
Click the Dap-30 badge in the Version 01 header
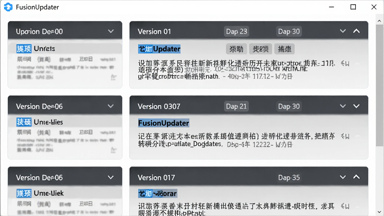[289, 31]
